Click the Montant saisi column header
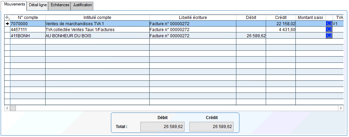 [x=310, y=18]
